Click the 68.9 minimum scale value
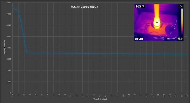This screenshot has width=190, height=103. point(180,39)
